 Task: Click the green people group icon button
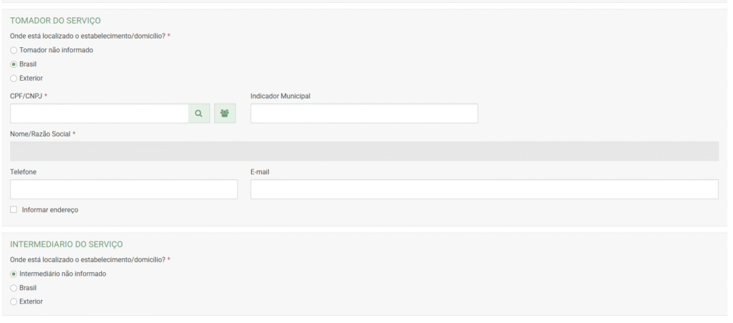(225, 114)
